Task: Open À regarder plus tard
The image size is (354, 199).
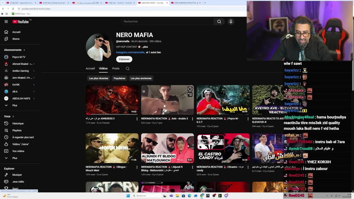Action: [x=23, y=137]
